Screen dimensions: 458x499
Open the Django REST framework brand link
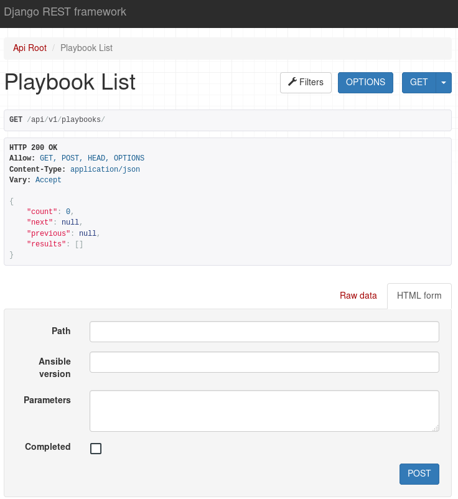[x=65, y=12]
